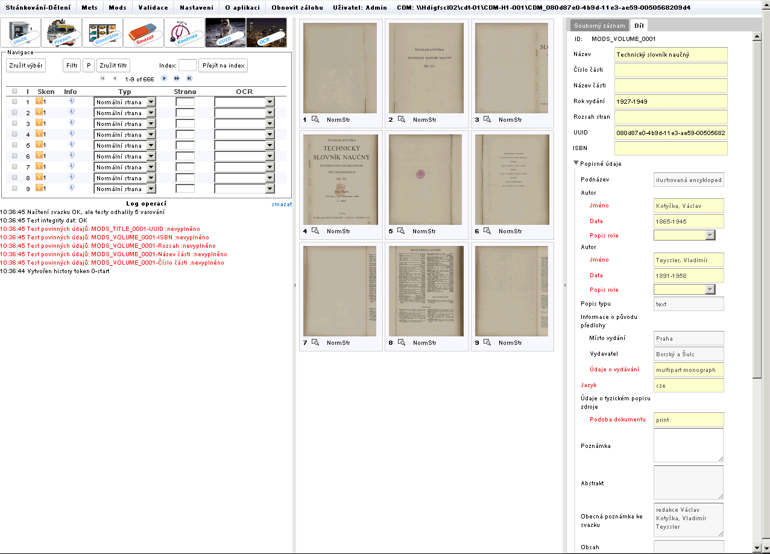
Task: Open magnifier preview for thumbnail 4
Action: [x=315, y=231]
